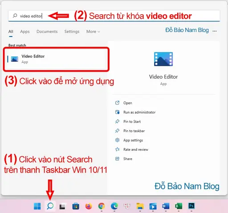Launch Google Chrome from the taskbar
The image size is (228, 213).
(102, 206)
